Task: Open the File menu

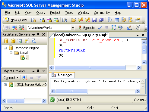Action: (x=7, y=13)
